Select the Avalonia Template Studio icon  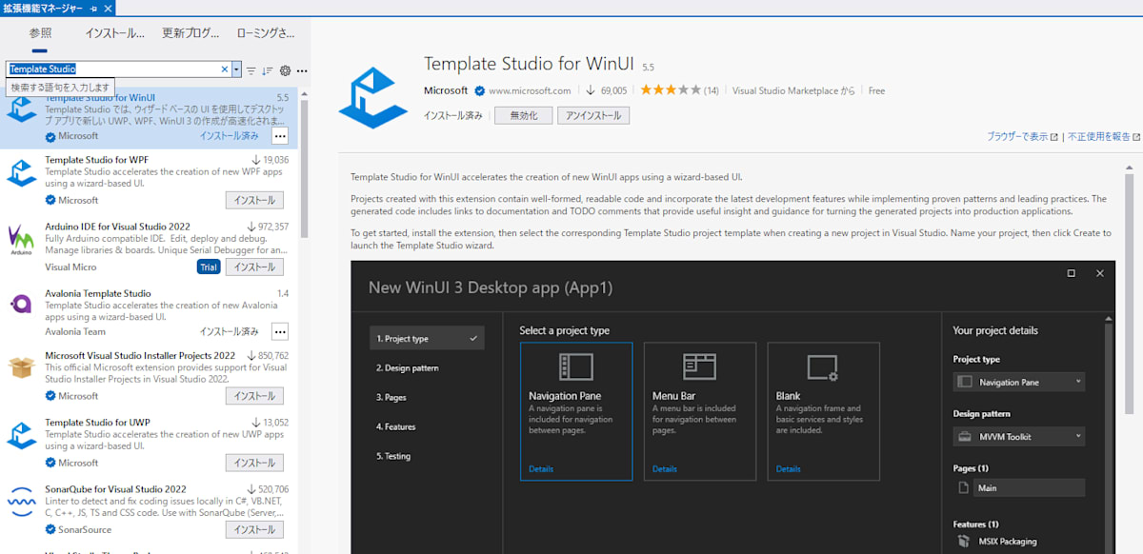[x=22, y=305]
